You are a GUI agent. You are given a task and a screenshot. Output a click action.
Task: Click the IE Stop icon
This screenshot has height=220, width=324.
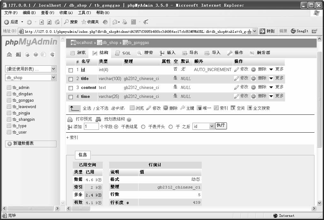point(41,22)
